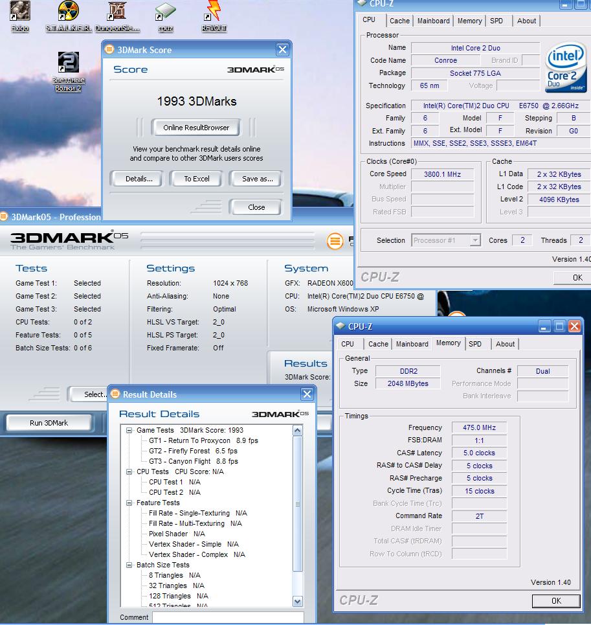Open the Processor #1 selection dropdown

tap(475, 240)
